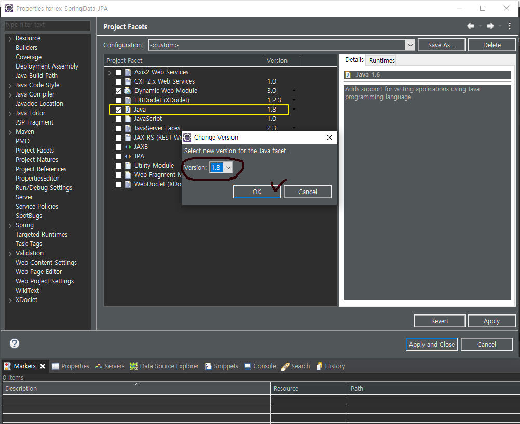Click the Version column header
Screen dimensions: 520x424
(282, 60)
